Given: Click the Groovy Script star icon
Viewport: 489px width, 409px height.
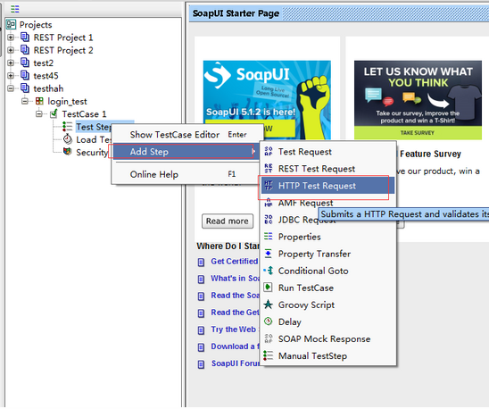Looking at the screenshot, I should 269,305.
